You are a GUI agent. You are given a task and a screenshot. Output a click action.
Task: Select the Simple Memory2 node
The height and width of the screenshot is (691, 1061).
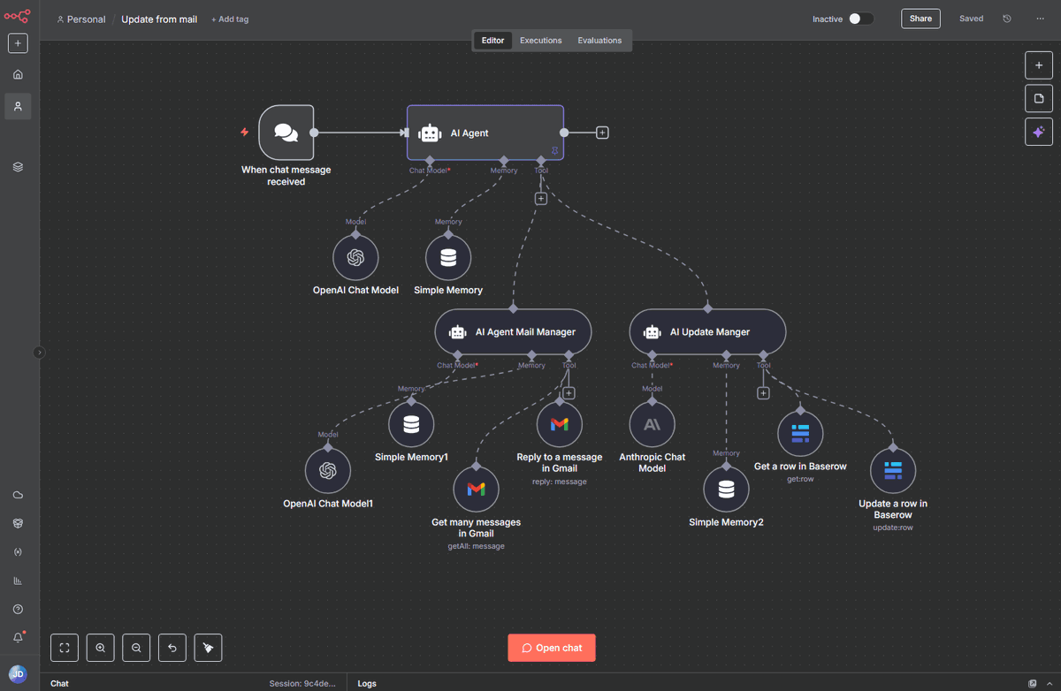(726, 489)
